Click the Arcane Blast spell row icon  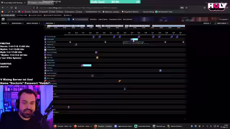(45, 39)
